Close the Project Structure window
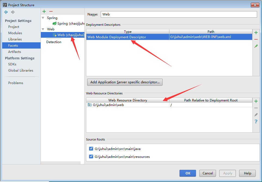The width and height of the screenshot is (262, 182). pyautogui.click(x=255, y=5)
